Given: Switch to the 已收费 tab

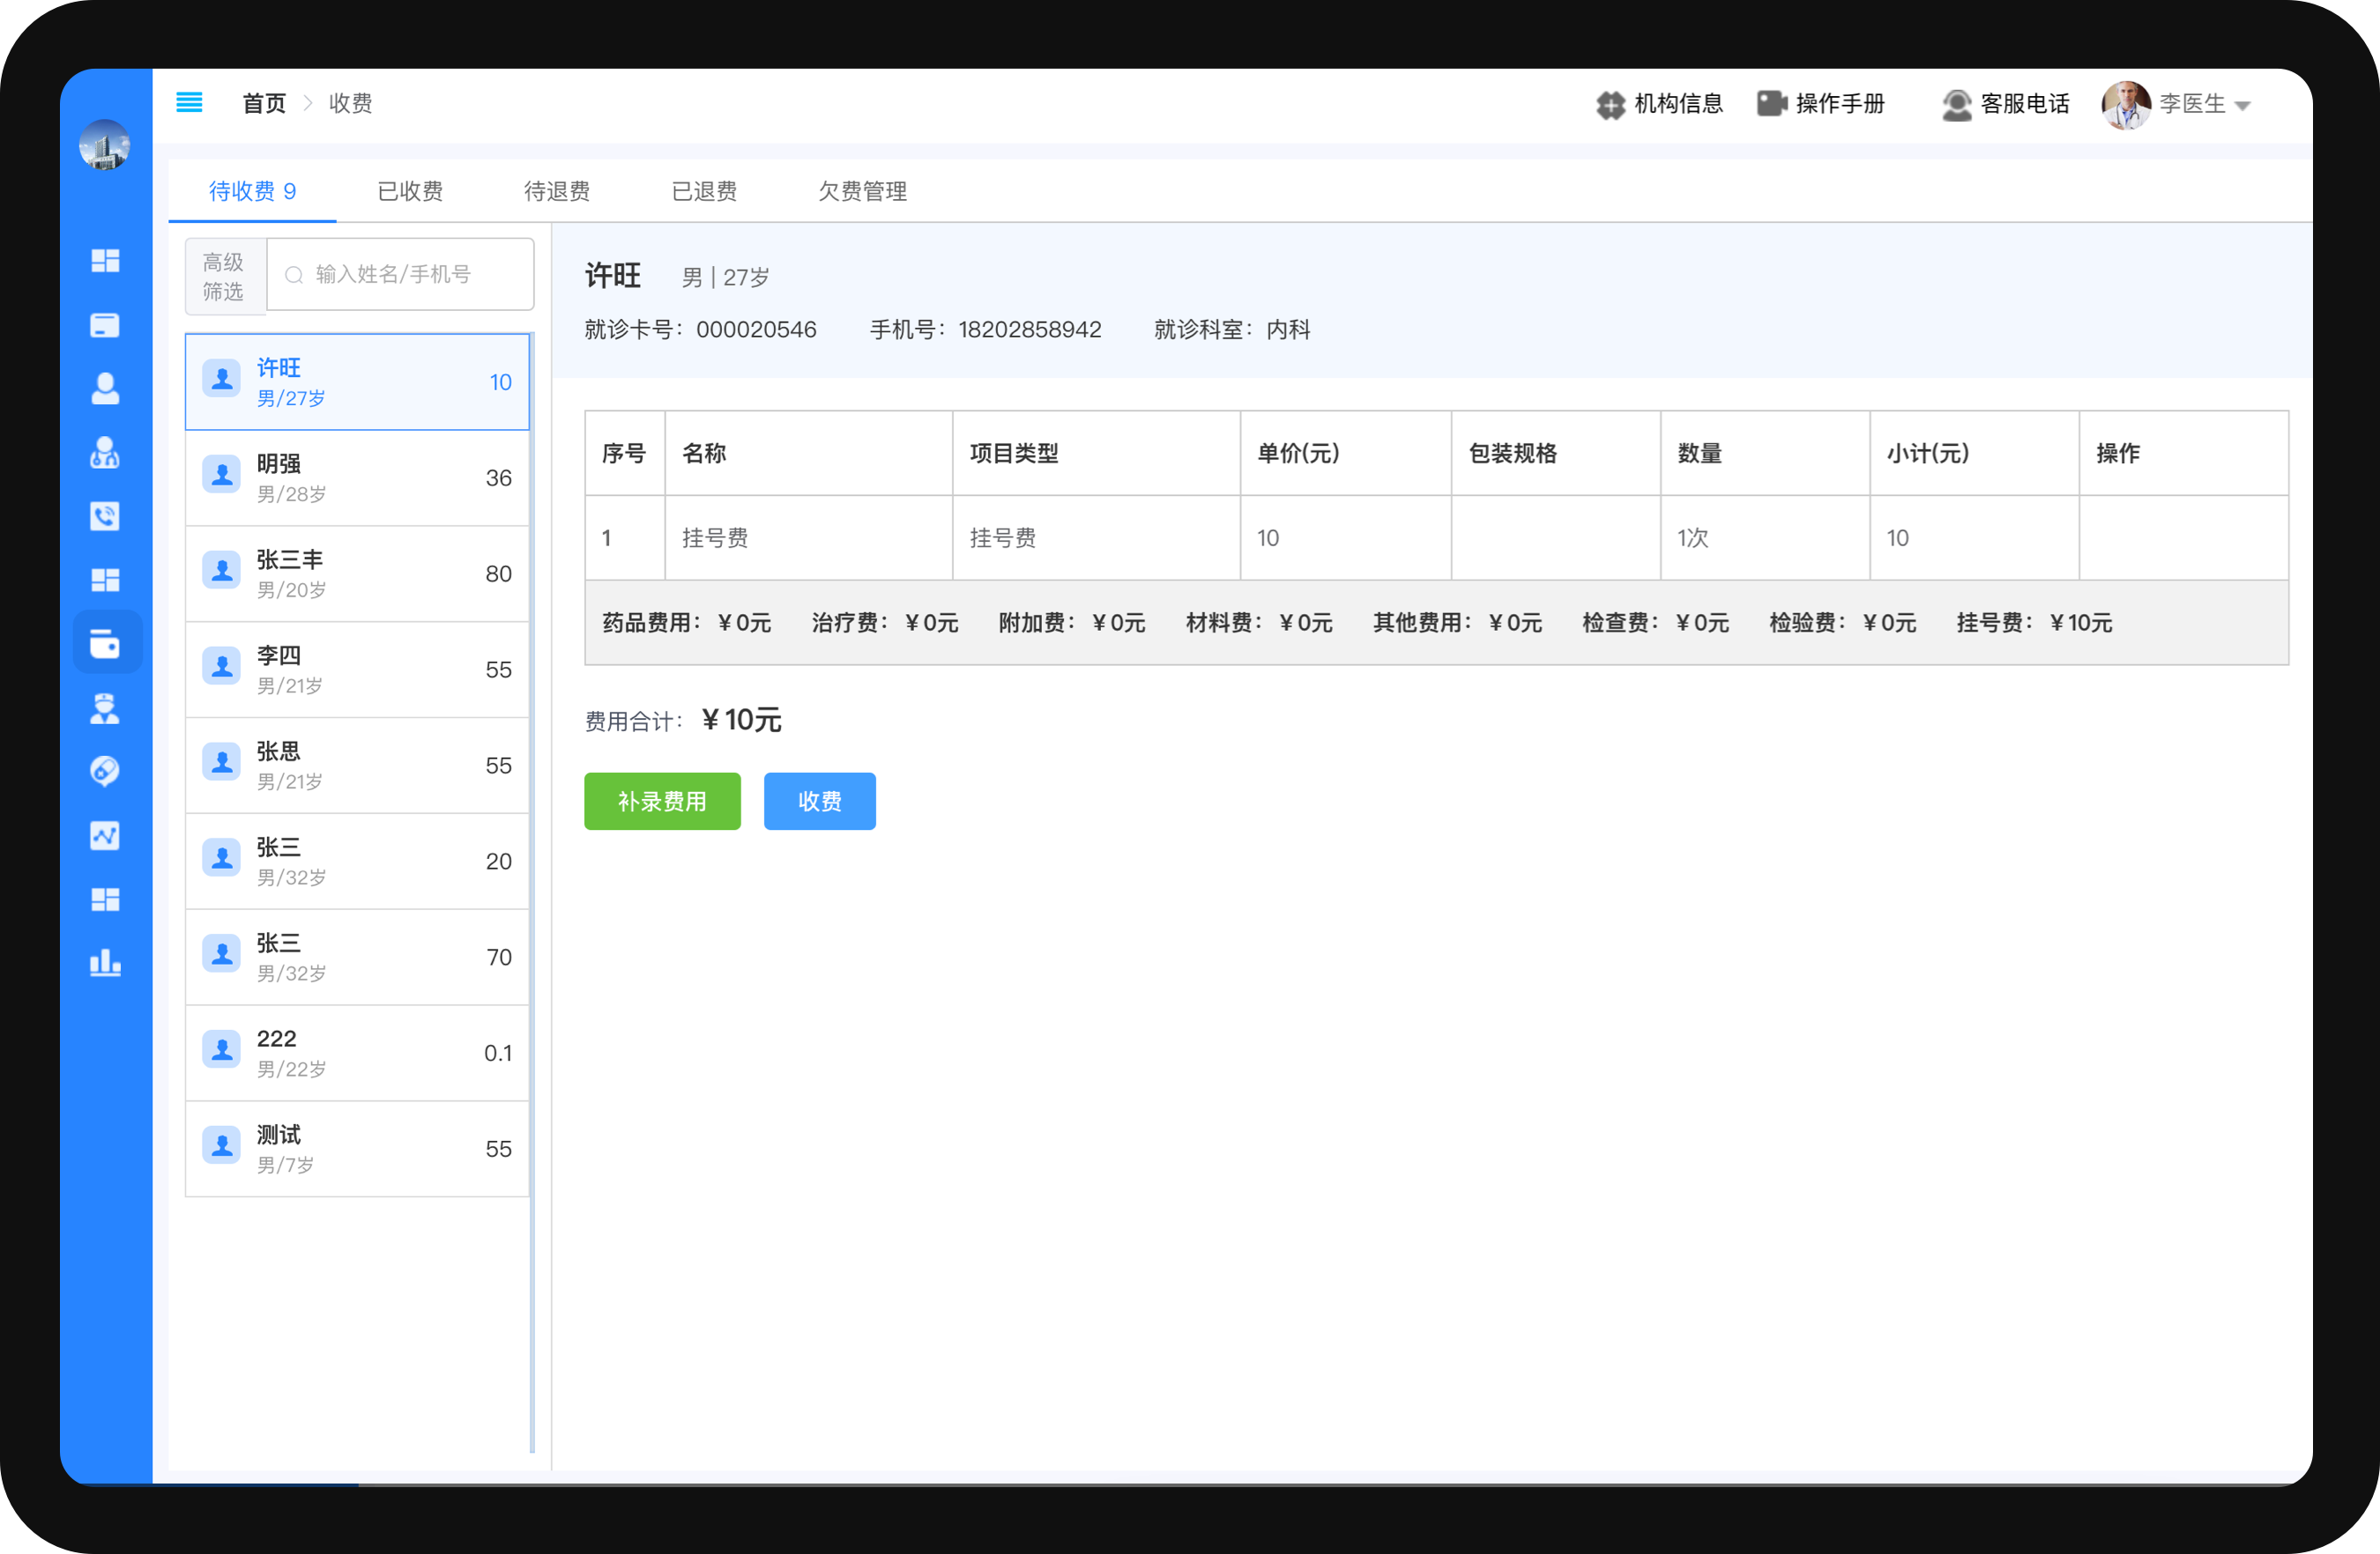Looking at the screenshot, I should 410,191.
